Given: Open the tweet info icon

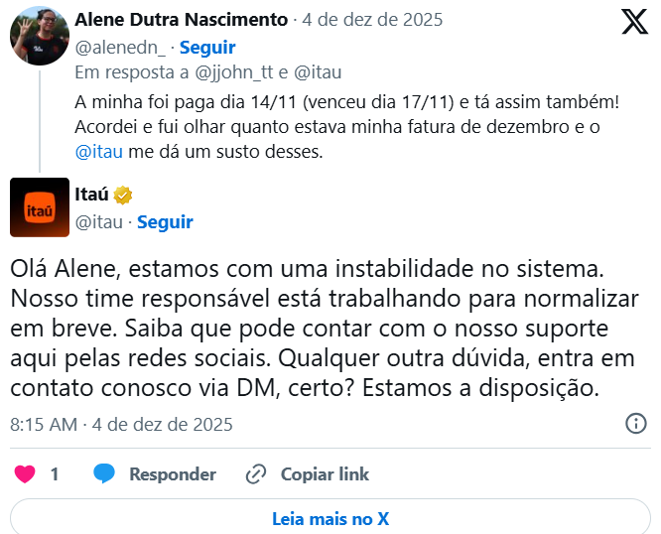Looking at the screenshot, I should 636,424.
